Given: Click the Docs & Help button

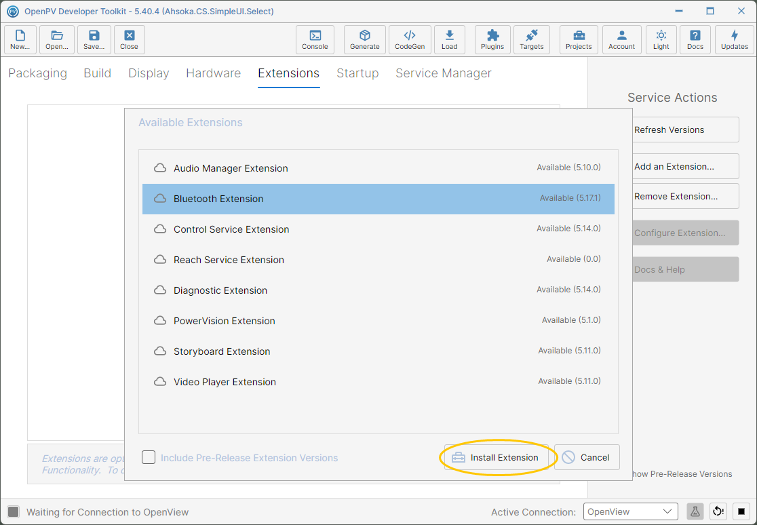Looking at the screenshot, I should tap(686, 269).
